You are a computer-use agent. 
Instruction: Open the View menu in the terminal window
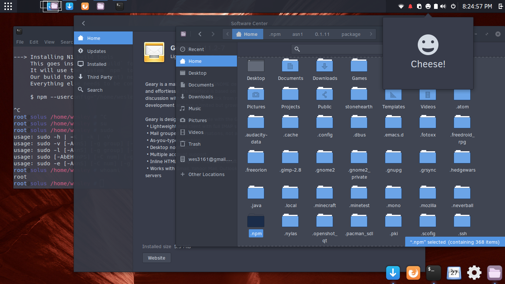pos(49,42)
